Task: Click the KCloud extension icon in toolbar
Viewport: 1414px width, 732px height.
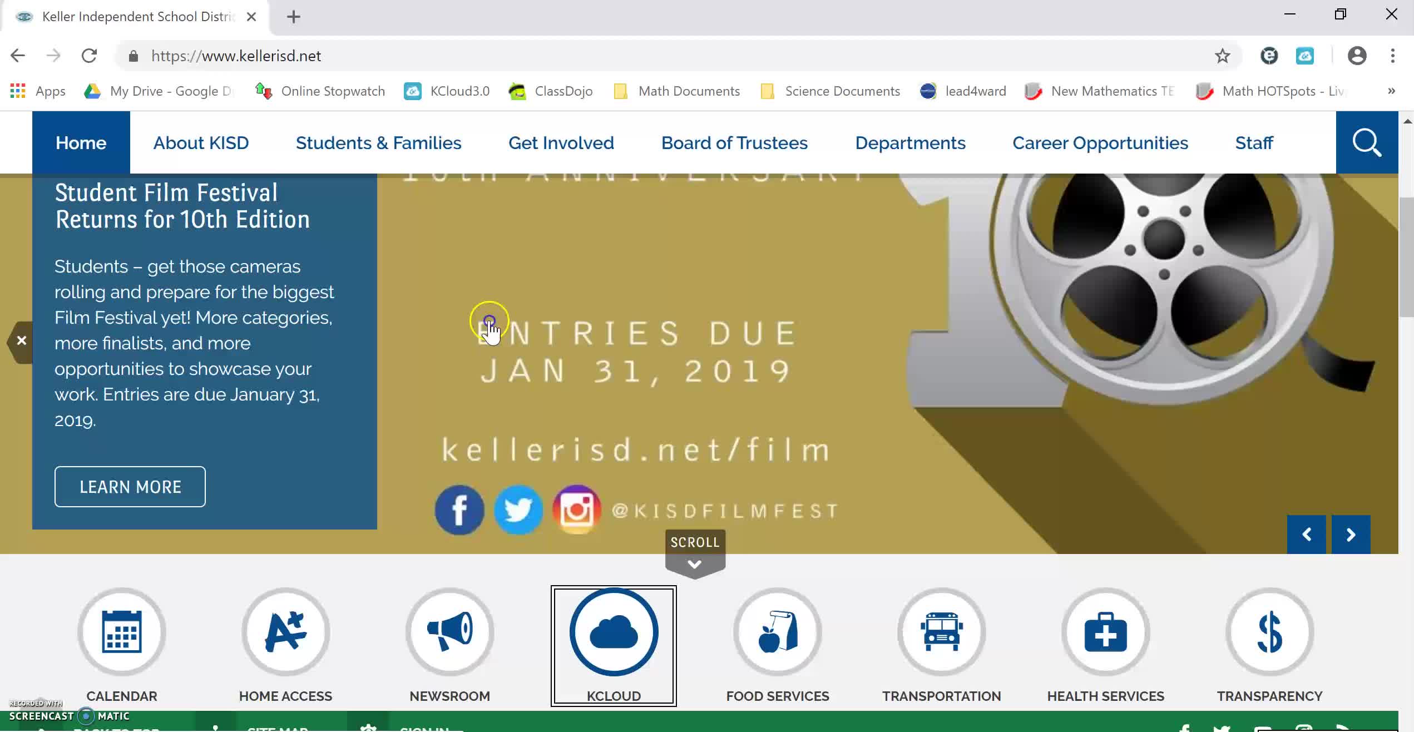Action: [x=1304, y=56]
